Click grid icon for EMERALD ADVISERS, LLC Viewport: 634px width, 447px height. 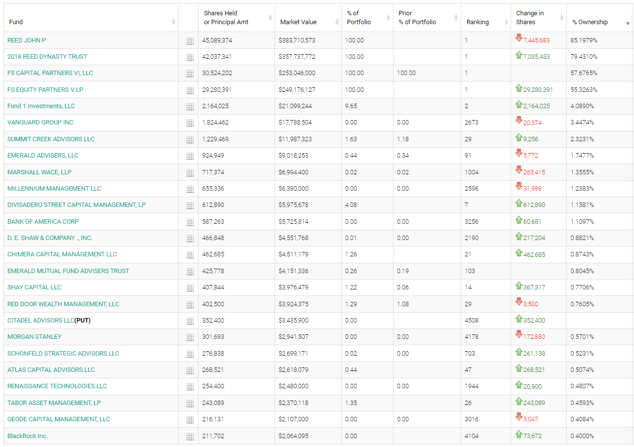[x=190, y=157]
